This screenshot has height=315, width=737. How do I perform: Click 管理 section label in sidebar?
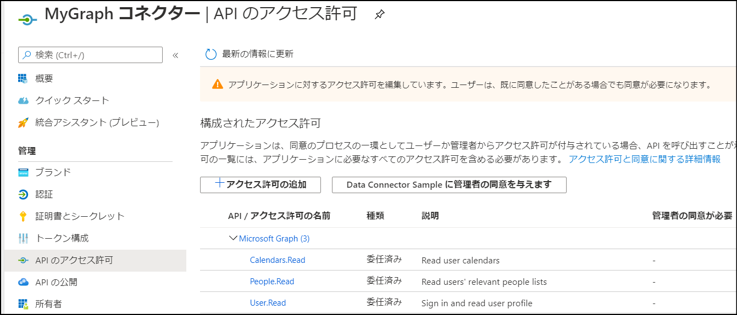27,151
